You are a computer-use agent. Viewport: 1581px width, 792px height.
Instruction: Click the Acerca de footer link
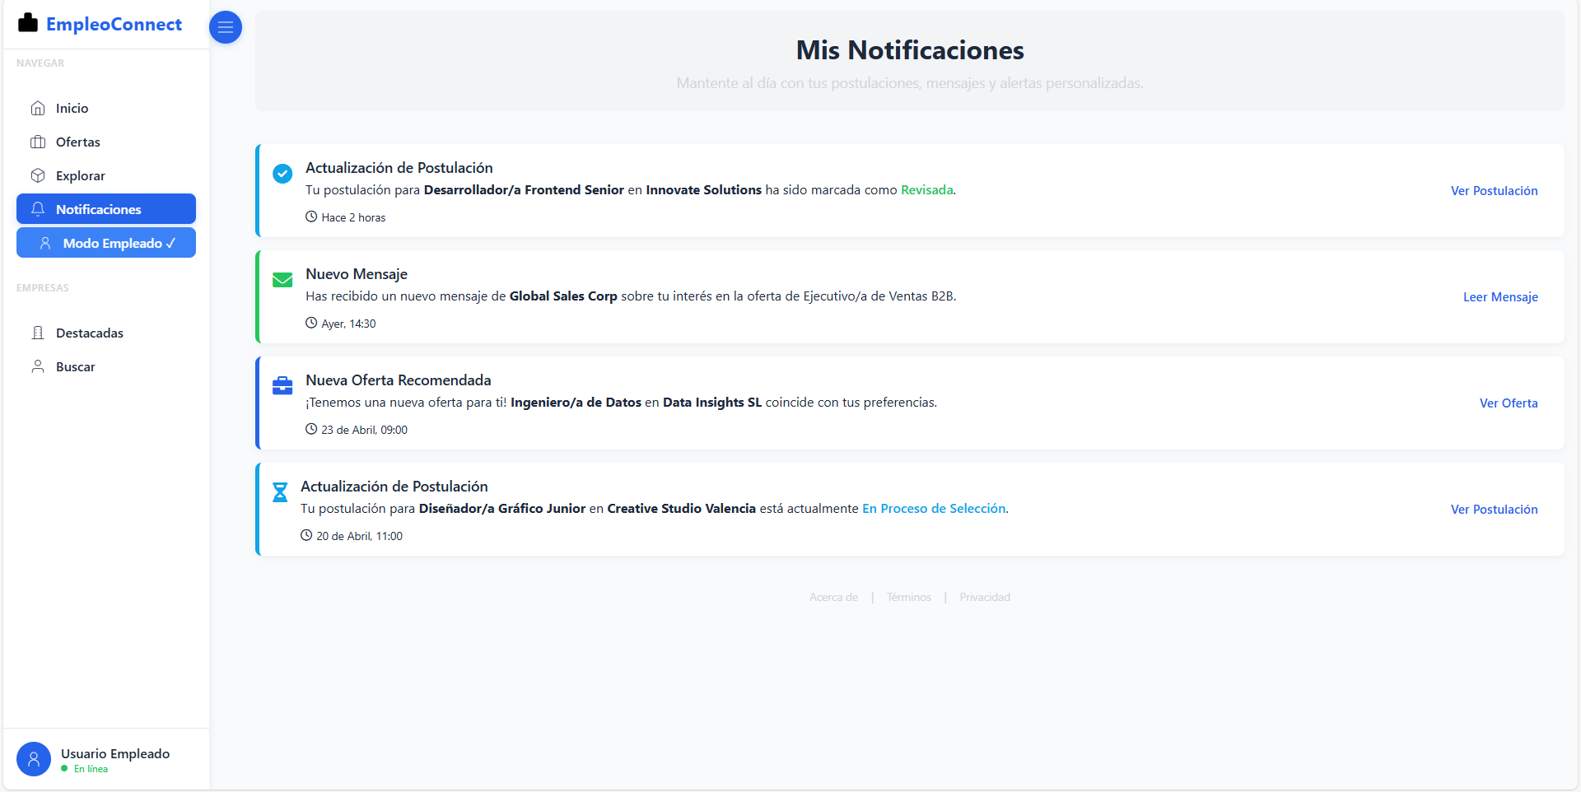[833, 598]
